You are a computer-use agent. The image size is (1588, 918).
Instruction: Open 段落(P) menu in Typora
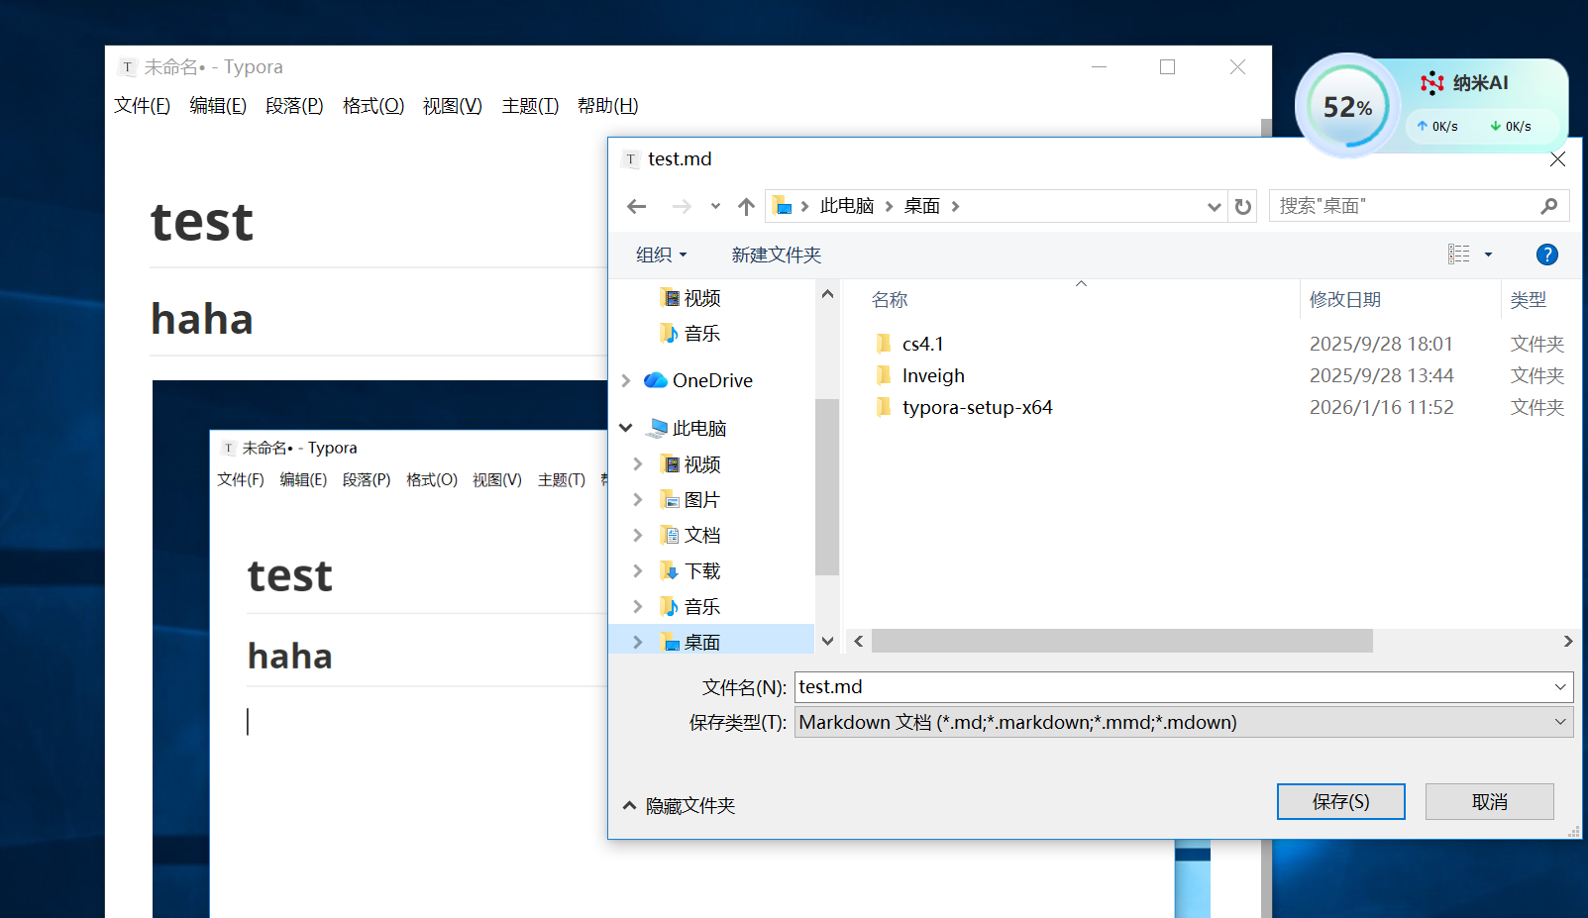(294, 105)
